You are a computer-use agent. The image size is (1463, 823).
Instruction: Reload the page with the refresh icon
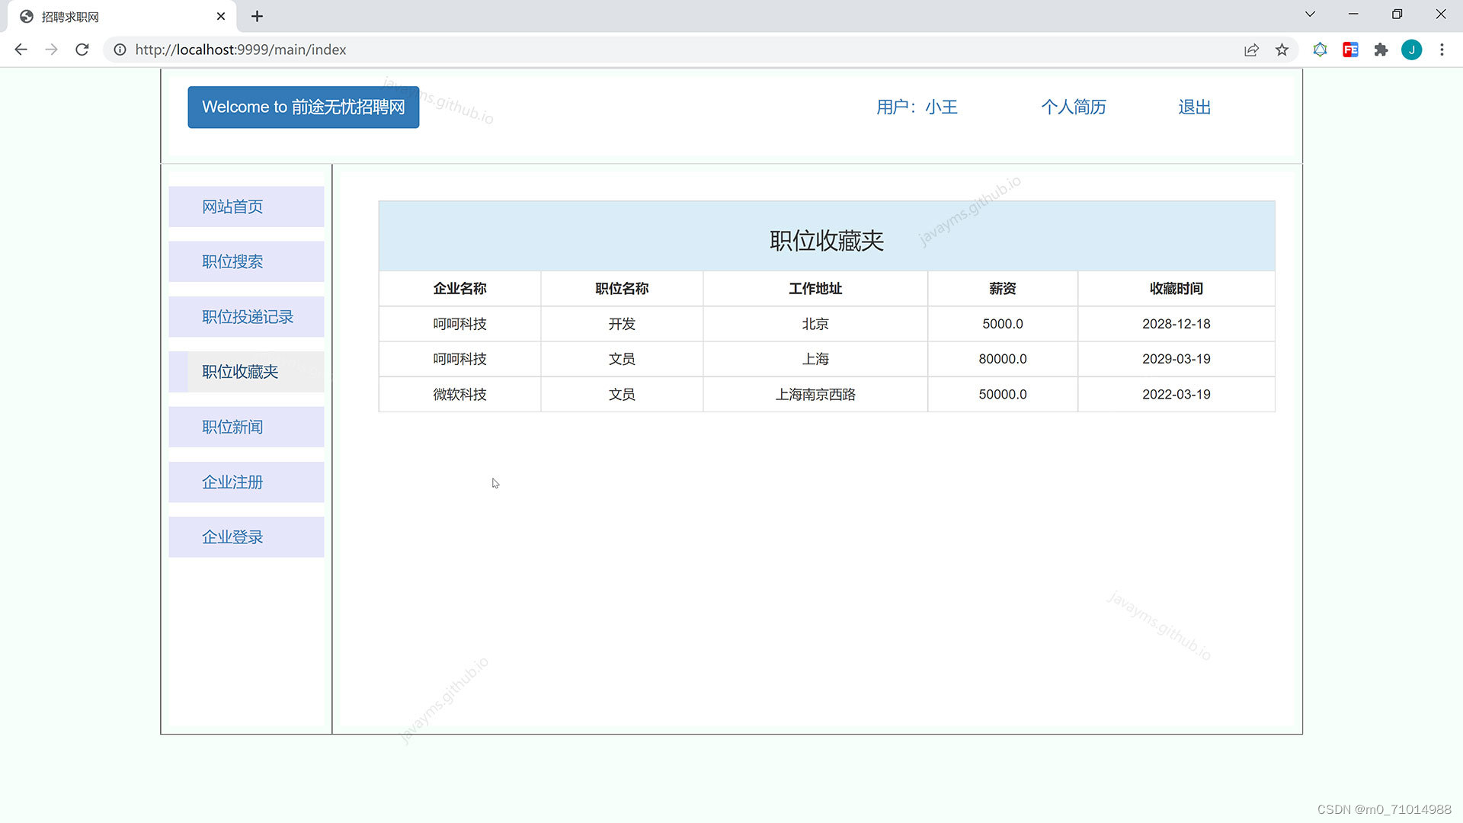coord(82,50)
